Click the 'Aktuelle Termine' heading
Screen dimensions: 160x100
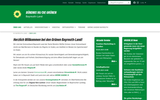tap(103, 40)
